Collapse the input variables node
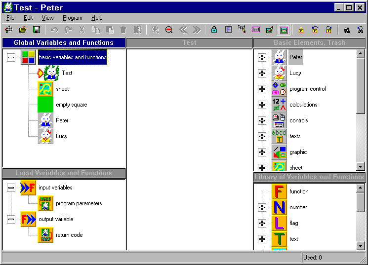The image size is (368, 265). coord(11,188)
